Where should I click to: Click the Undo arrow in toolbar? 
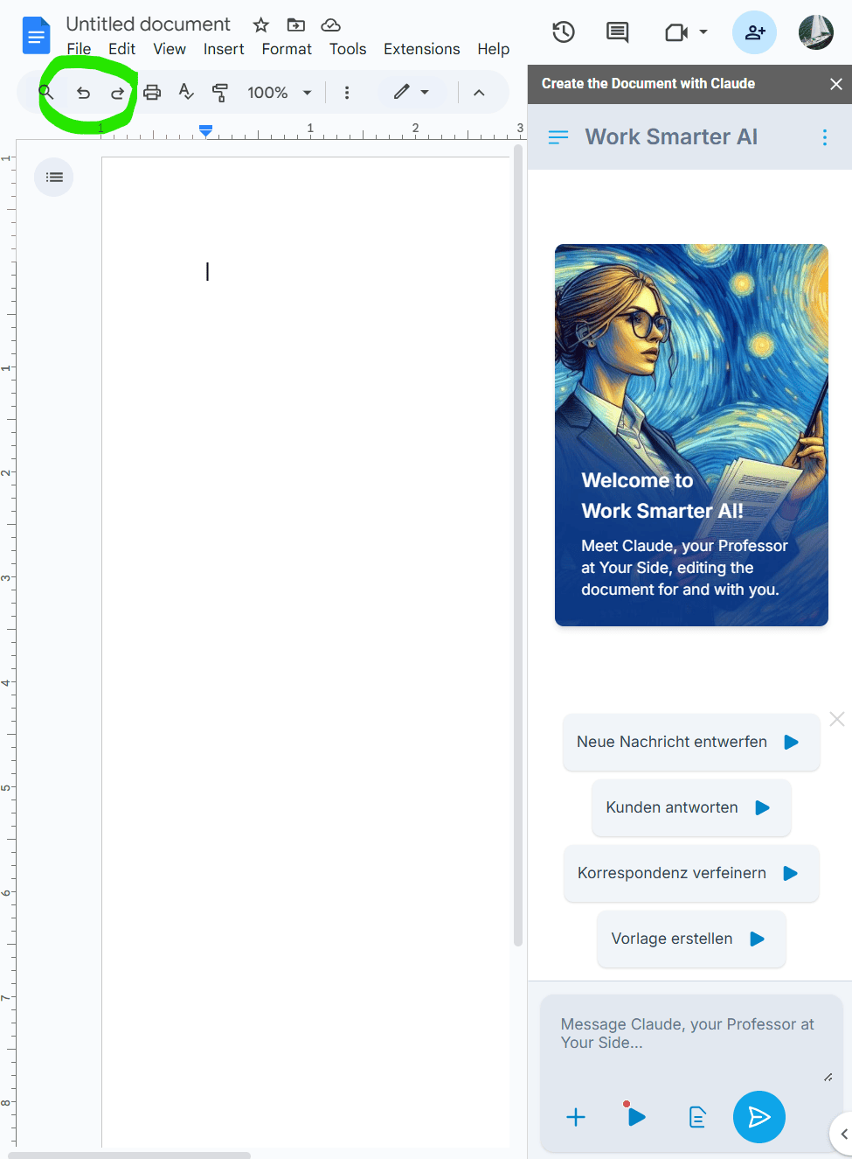coord(83,93)
